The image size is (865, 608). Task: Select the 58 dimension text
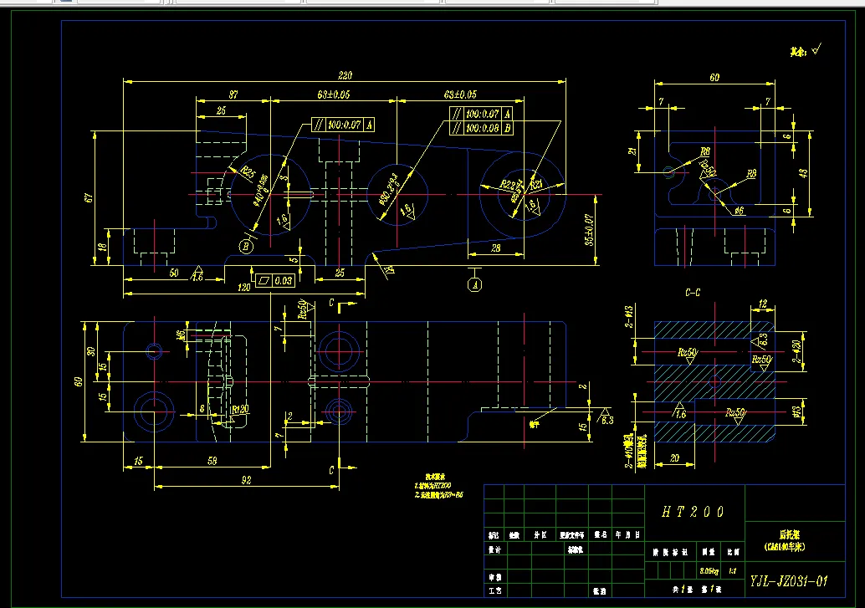[x=212, y=460]
